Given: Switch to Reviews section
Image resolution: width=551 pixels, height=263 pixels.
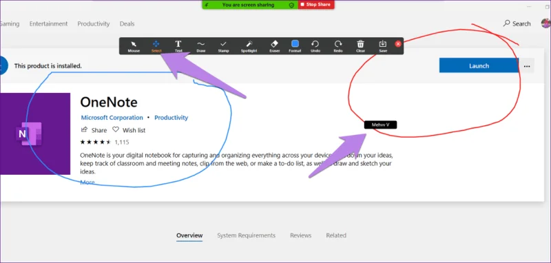Looking at the screenshot, I should click(301, 235).
